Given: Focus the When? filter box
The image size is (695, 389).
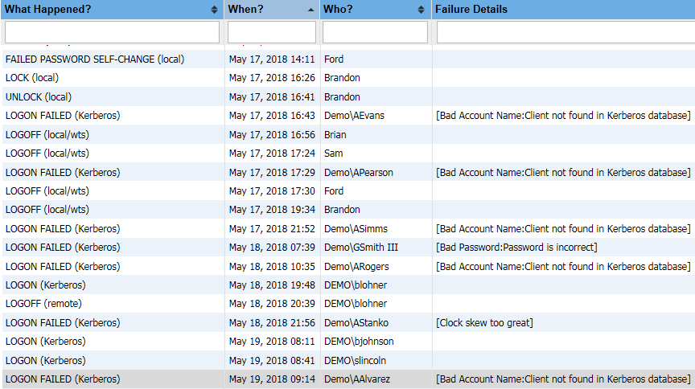Looking at the screenshot, I should coord(272,32).
